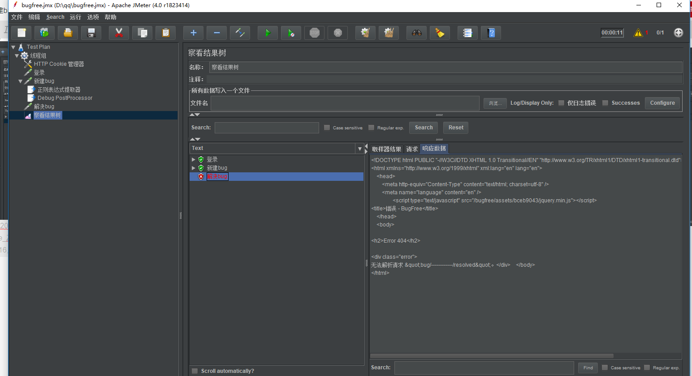Click the Configure button for result saving

tap(662, 103)
